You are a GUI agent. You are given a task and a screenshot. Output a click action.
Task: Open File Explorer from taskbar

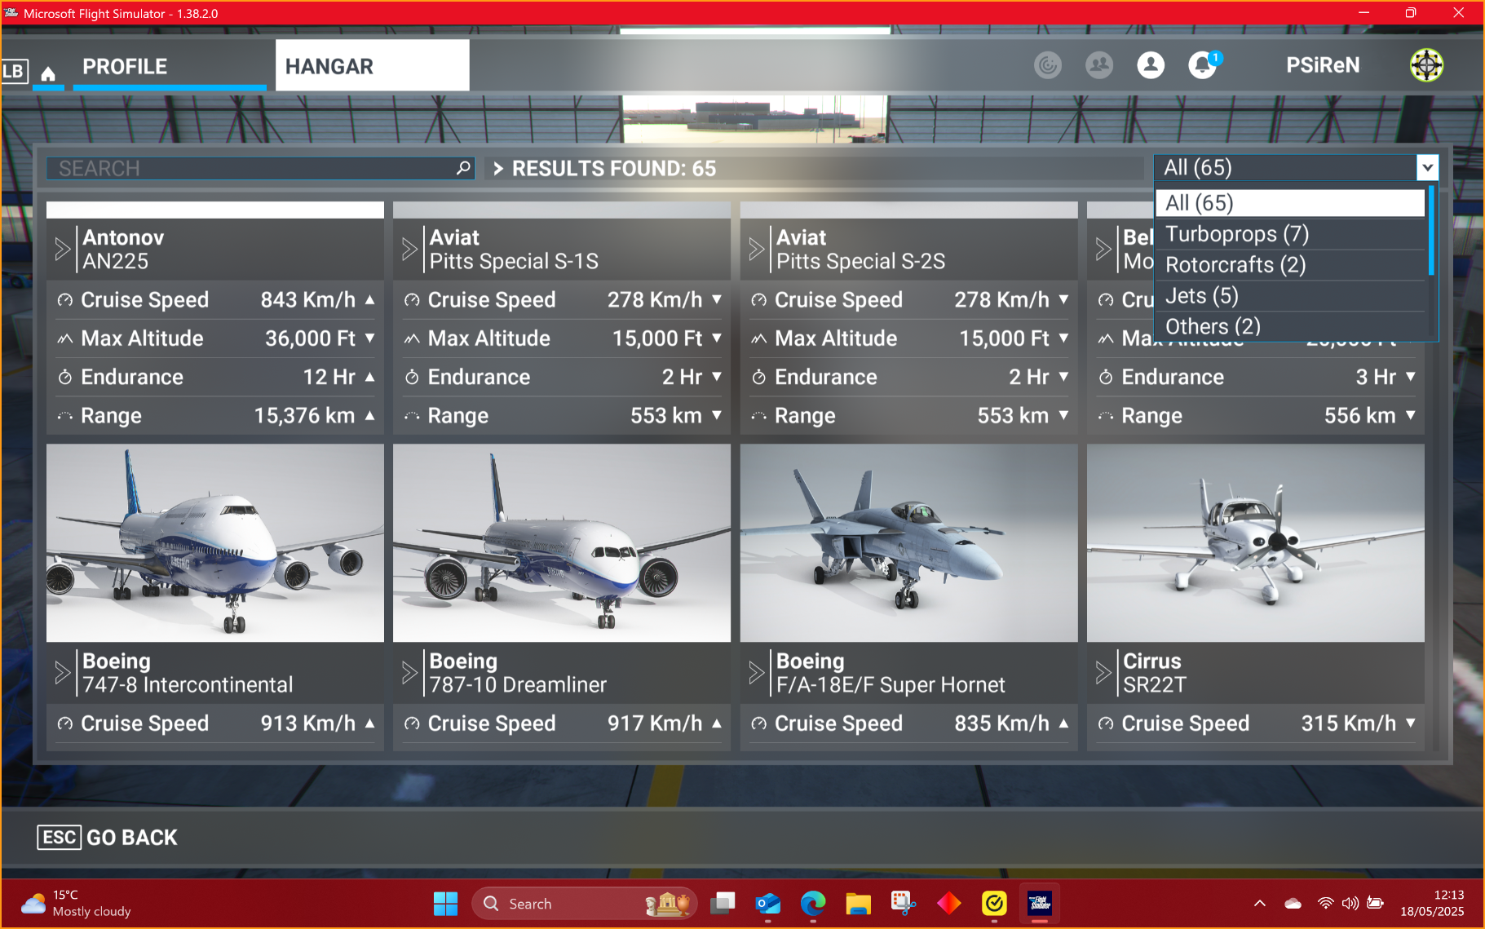pos(858,904)
